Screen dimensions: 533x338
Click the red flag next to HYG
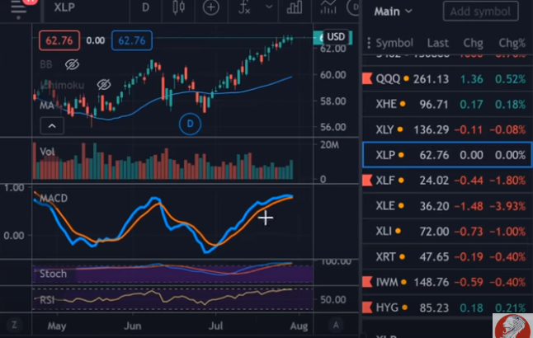tap(367, 307)
